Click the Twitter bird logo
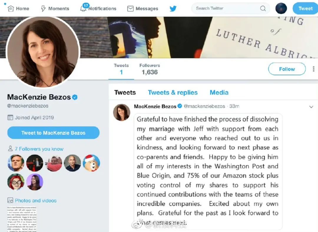 click(173, 9)
